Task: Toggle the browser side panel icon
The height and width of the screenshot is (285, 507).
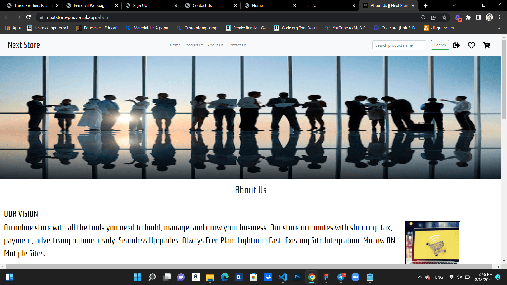Action: coord(478,17)
